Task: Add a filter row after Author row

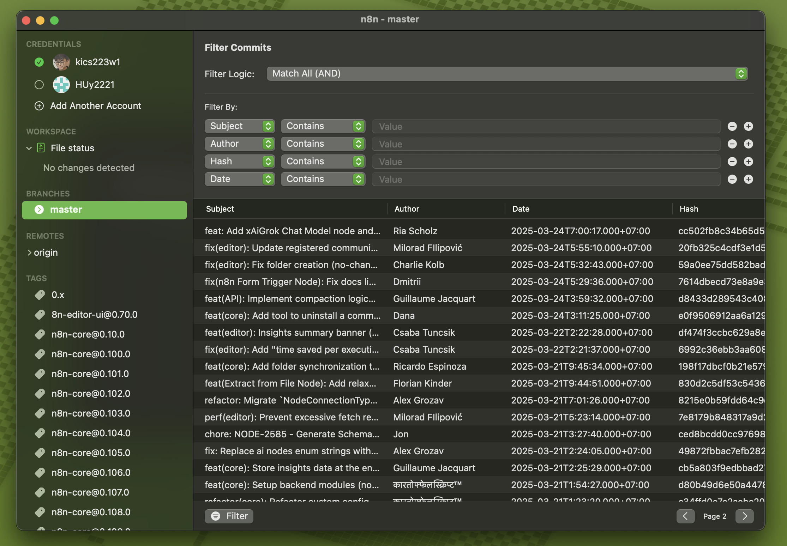Action: tap(749, 144)
